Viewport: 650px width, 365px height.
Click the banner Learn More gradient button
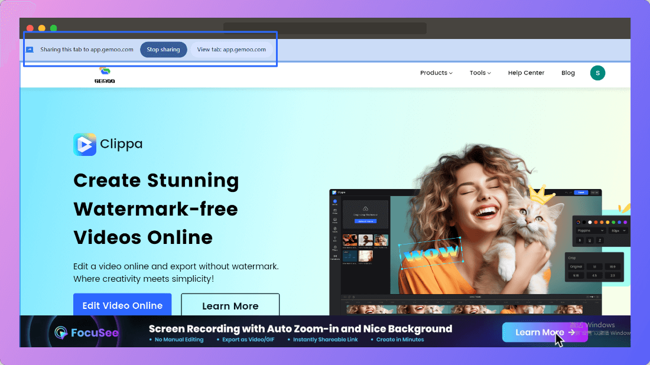pyautogui.click(x=545, y=333)
